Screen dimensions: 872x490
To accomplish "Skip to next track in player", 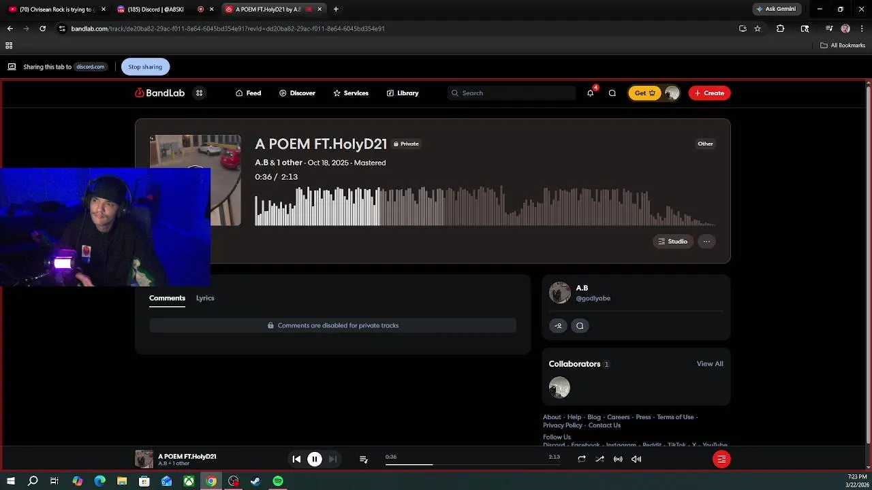I will click(332, 459).
